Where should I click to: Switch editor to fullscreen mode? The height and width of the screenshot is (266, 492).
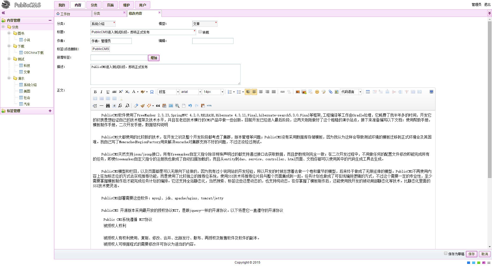coord(431,92)
